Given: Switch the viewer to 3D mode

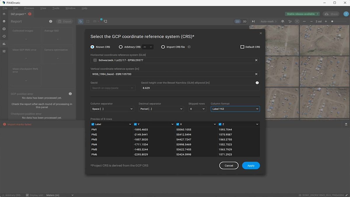Looking at the screenshot, I should 245,21.
